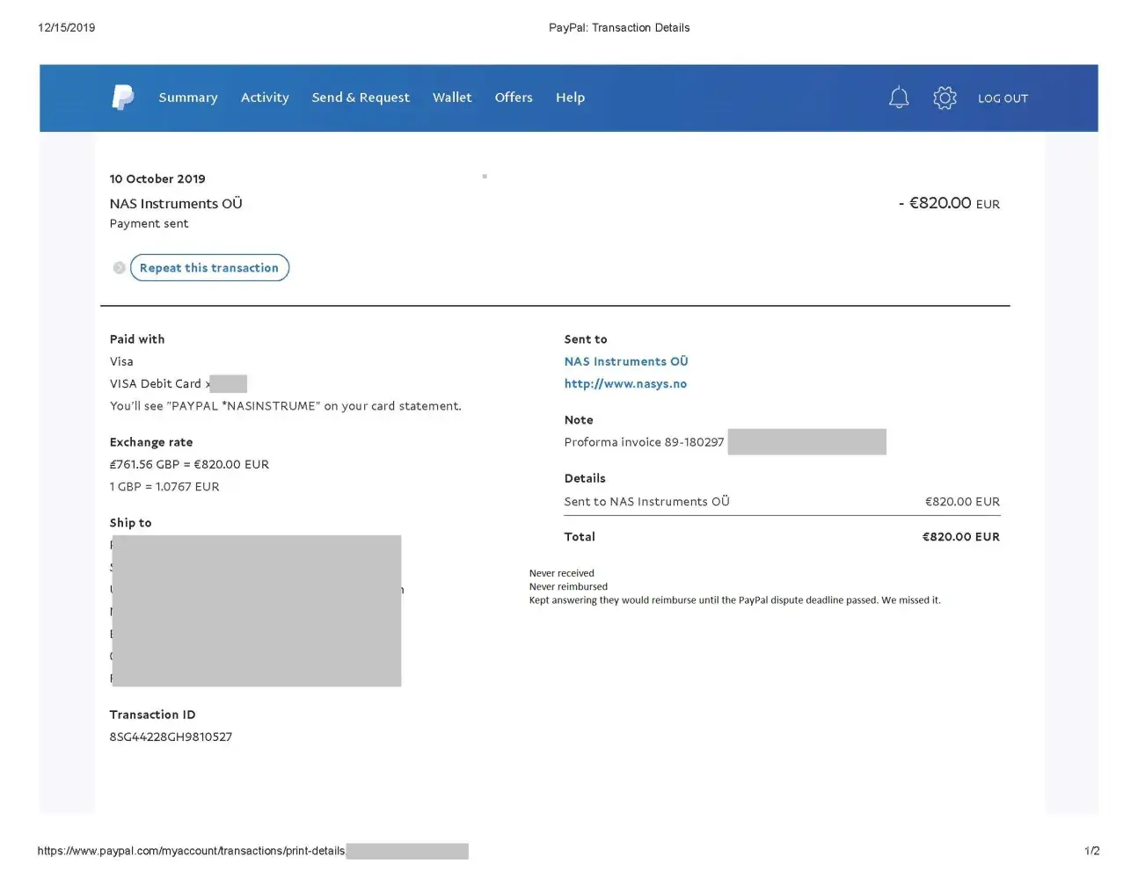This screenshot has height=879, width=1138.
Task: Open NAS Instruments OÜ link under Sent to
Action: coord(625,361)
